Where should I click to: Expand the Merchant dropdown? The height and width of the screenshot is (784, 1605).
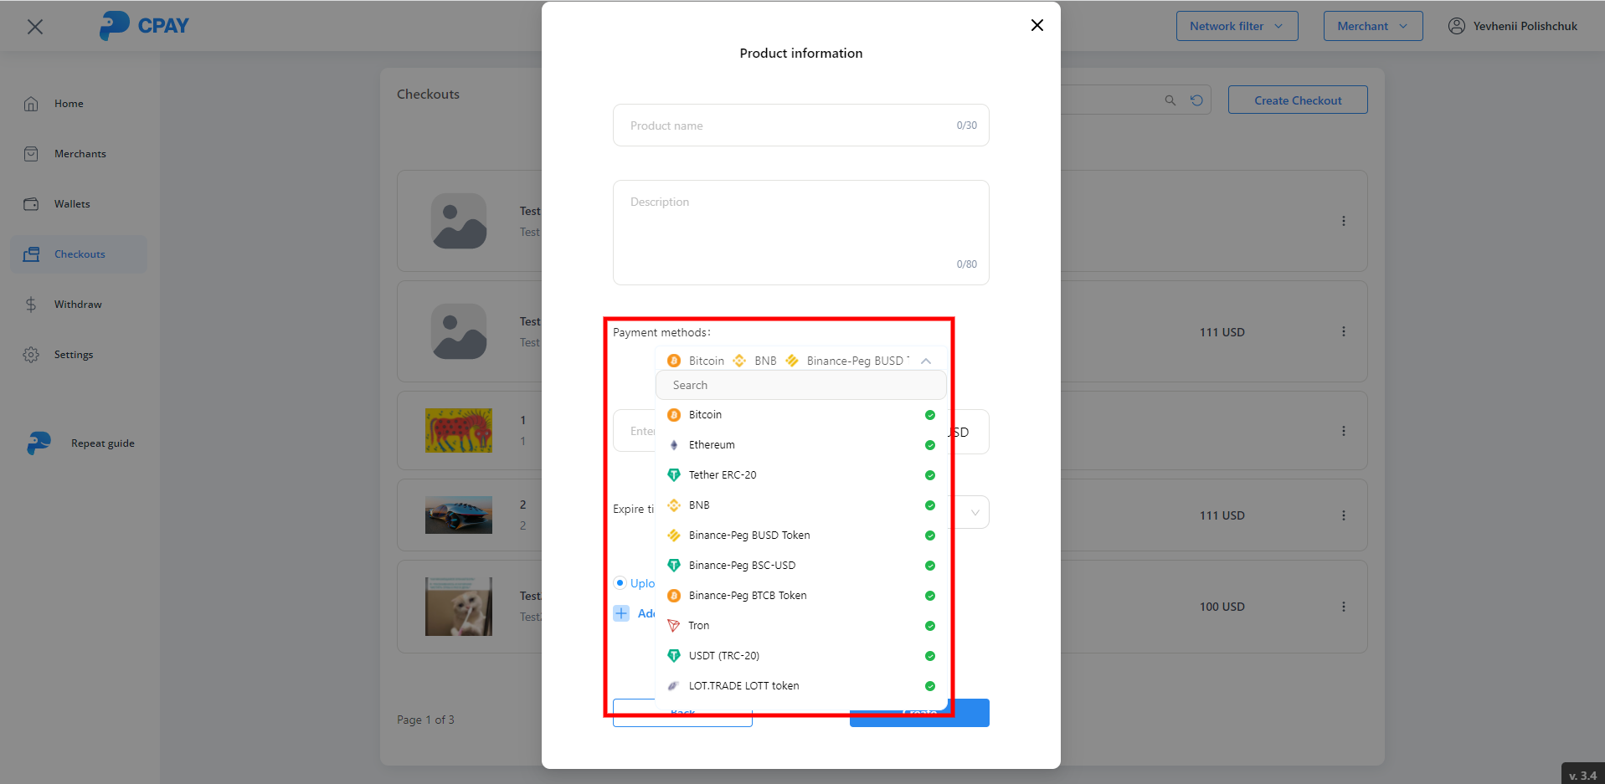point(1371,26)
